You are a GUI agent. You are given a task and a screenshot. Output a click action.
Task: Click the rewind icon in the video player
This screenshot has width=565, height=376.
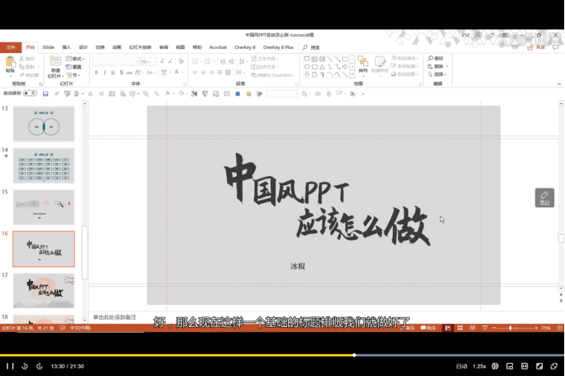(24, 366)
